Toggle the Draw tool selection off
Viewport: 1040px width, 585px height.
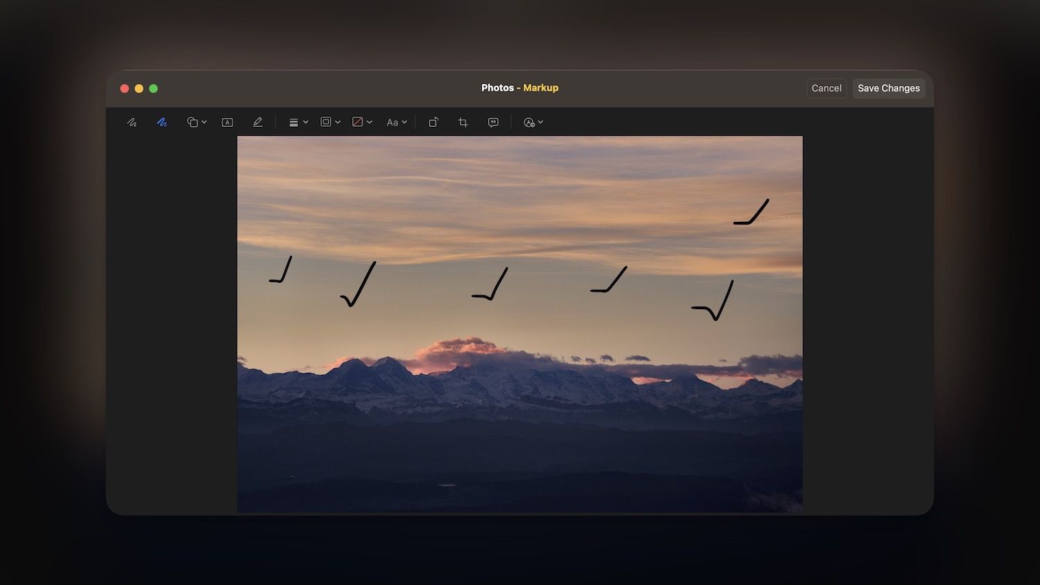tap(162, 122)
